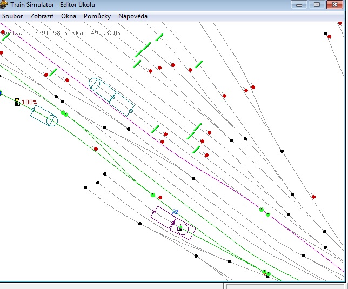Open the Zobrazit menu
Screen dimensions: 348x289
42,16
